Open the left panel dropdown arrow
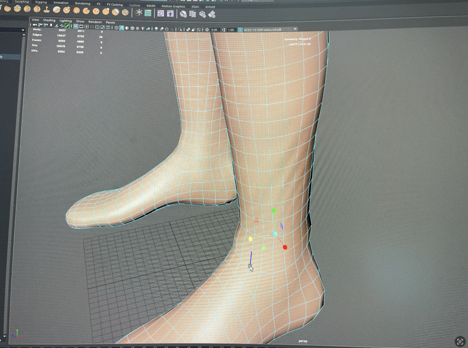Viewport: 468px width, 348px height. tap(23, 30)
